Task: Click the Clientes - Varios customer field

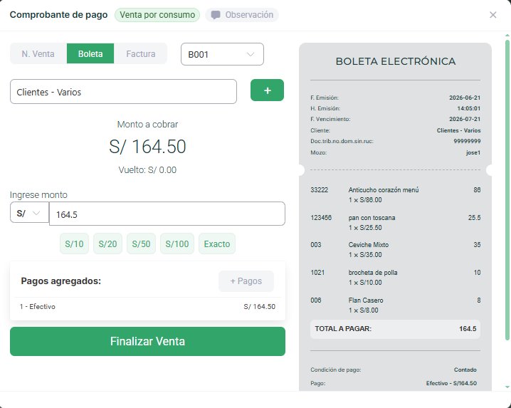Action: click(123, 92)
